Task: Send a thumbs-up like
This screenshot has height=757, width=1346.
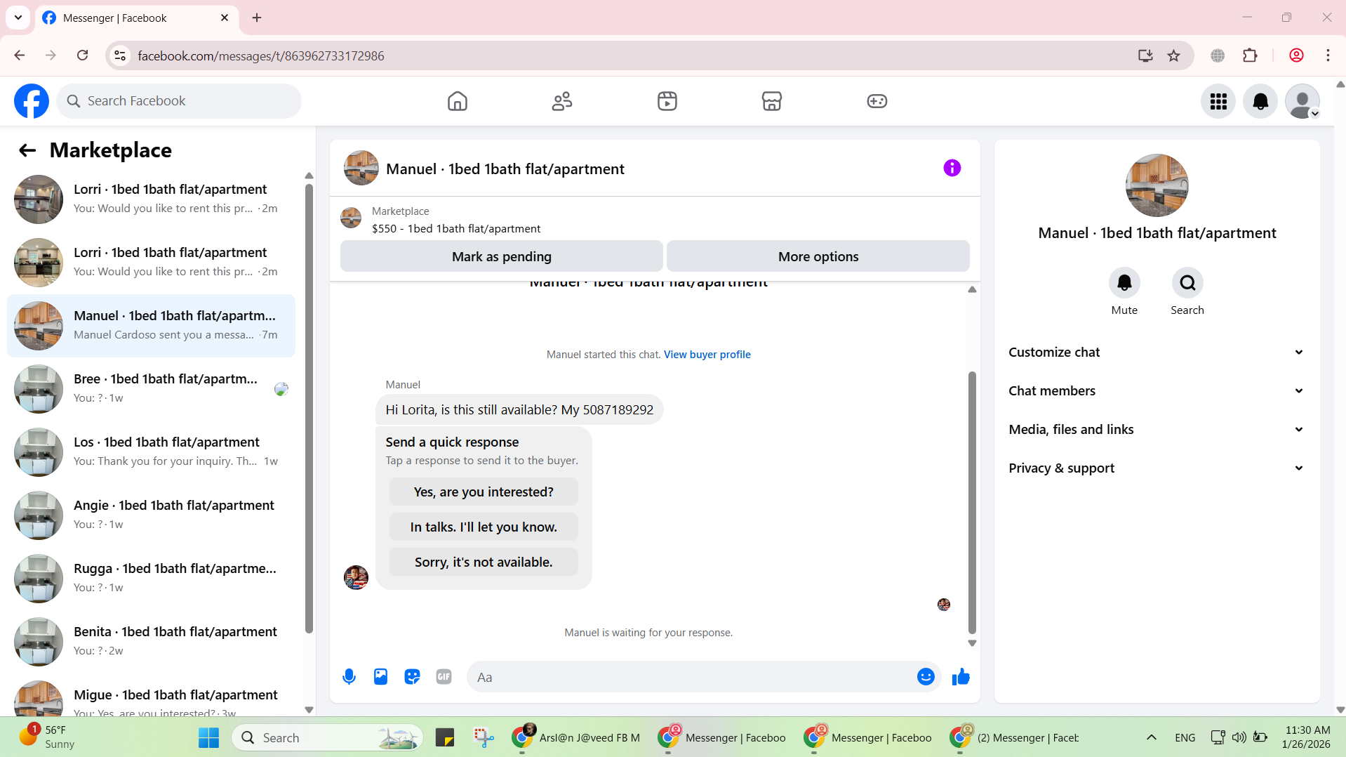Action: (961, 677)
